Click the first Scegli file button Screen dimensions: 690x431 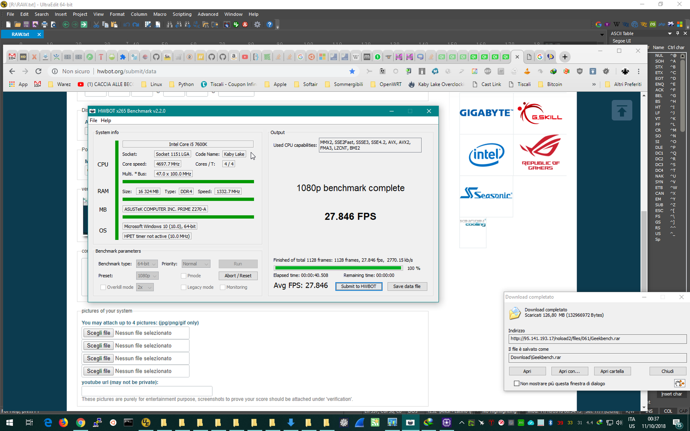(x=98, y=333)
